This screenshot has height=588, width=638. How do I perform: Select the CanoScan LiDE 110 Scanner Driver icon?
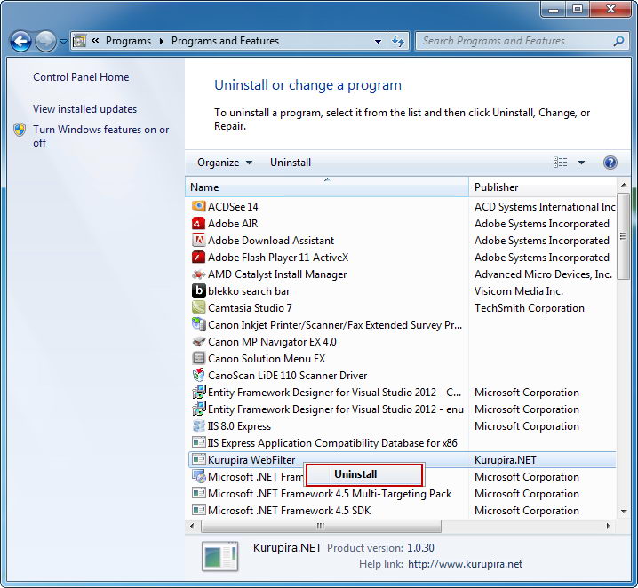click(x=198, y=375)
